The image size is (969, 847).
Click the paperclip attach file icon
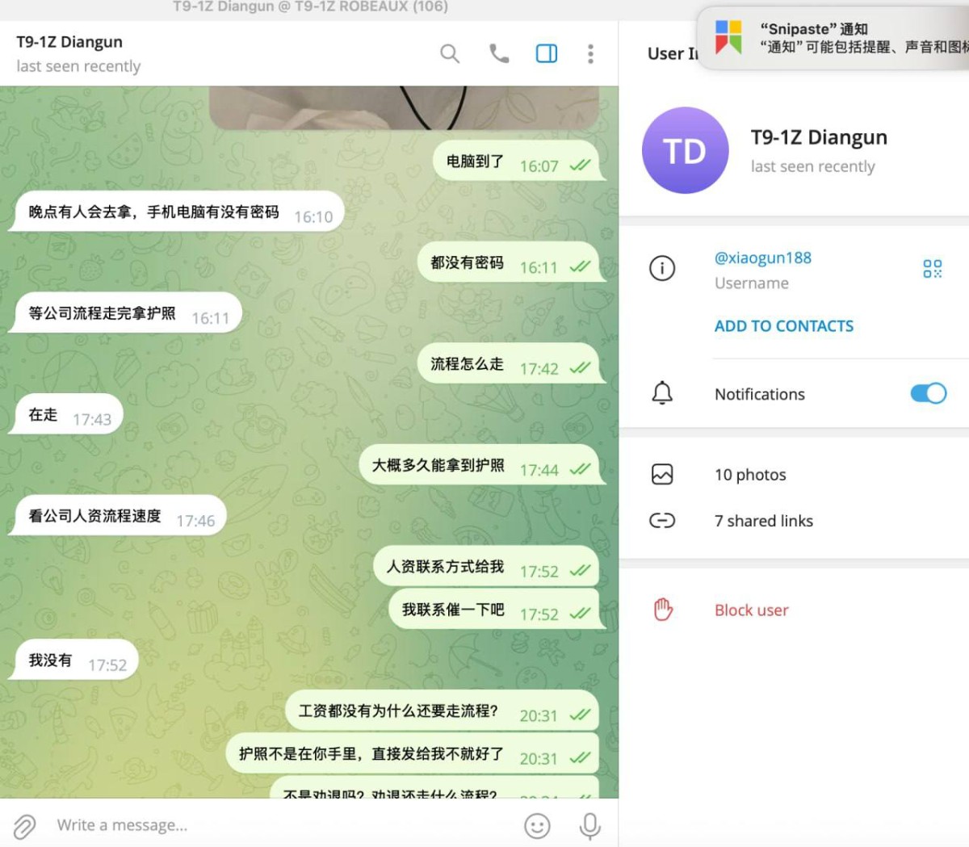pos(24,826)
